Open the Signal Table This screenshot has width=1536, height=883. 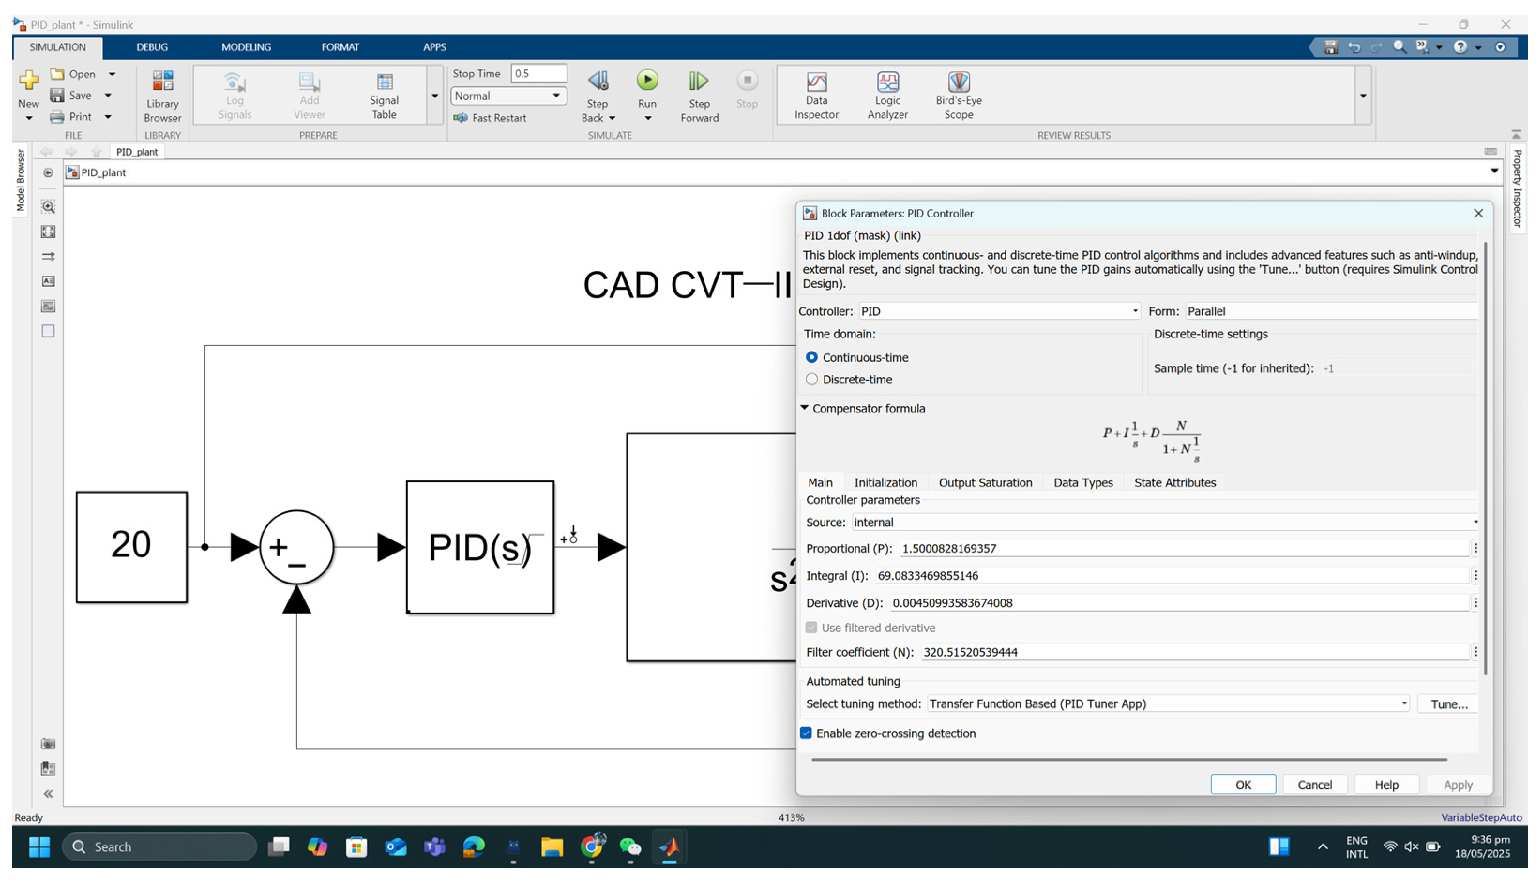coord(384,95)
